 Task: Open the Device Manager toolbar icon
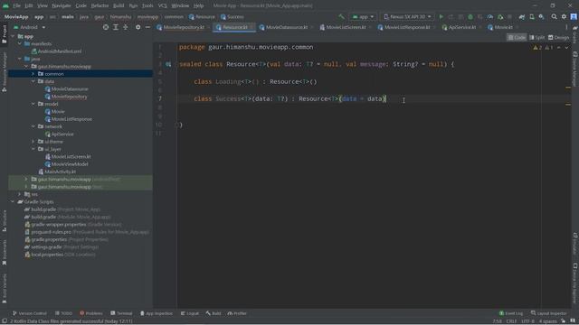point(532,16)
